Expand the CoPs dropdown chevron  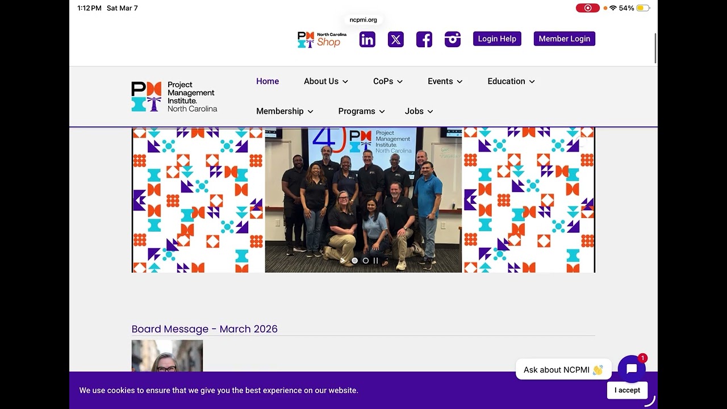400,82
